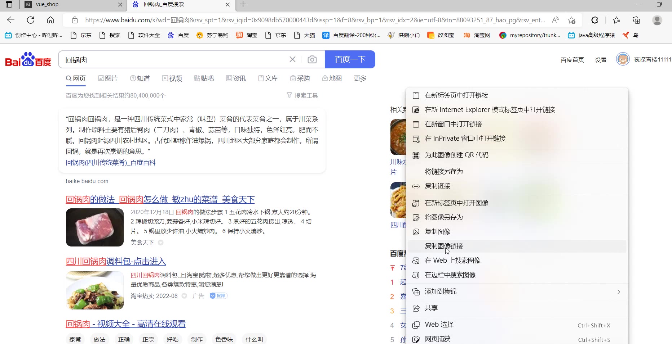
Task: Choose 在 InPrivate 窗口中打开链接
Action: pyautogui.click(x=517, y=139)
